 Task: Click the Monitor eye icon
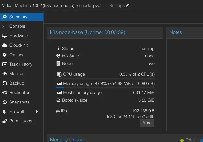coord(5,74)
